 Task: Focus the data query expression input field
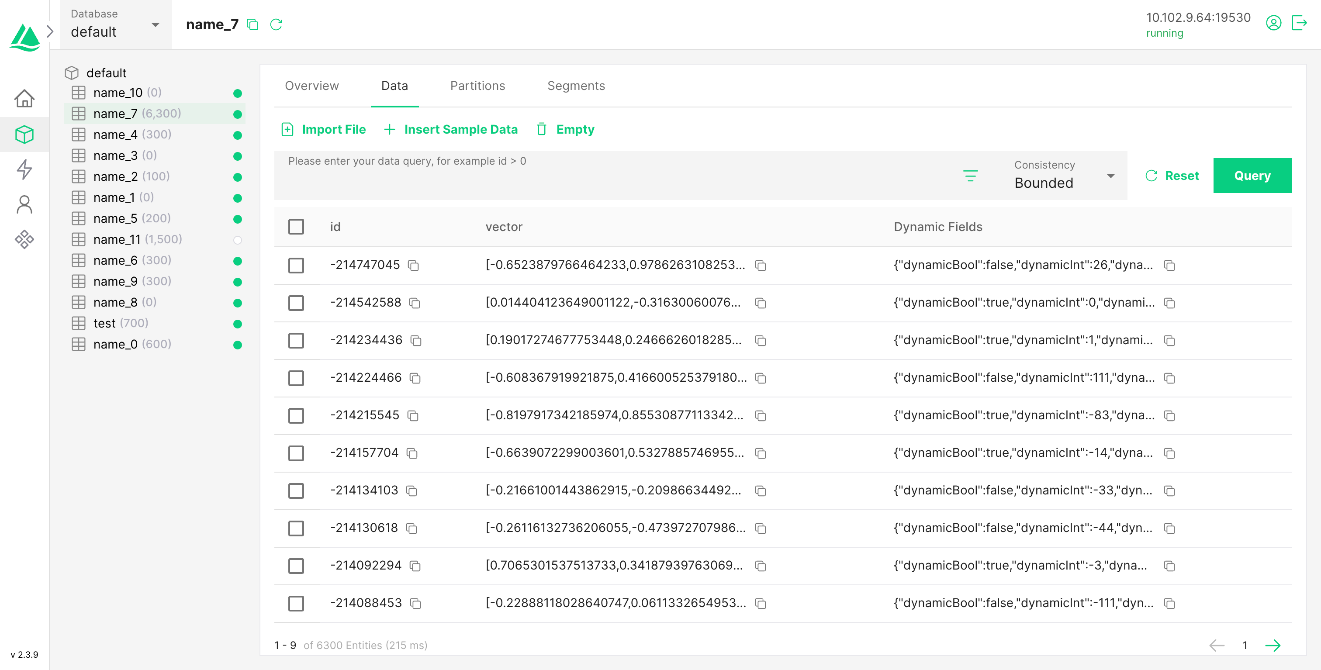616,174
